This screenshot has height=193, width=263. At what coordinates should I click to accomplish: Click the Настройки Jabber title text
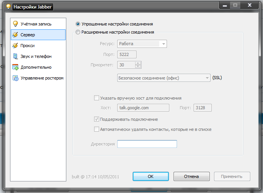click(32, 7)
